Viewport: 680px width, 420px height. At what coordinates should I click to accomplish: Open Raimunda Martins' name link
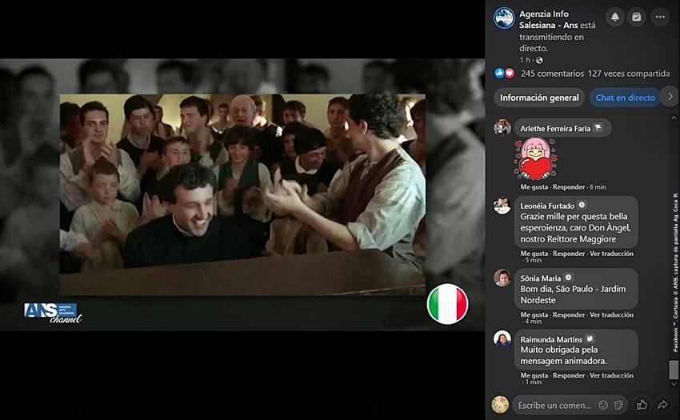[x=551, y=339]
